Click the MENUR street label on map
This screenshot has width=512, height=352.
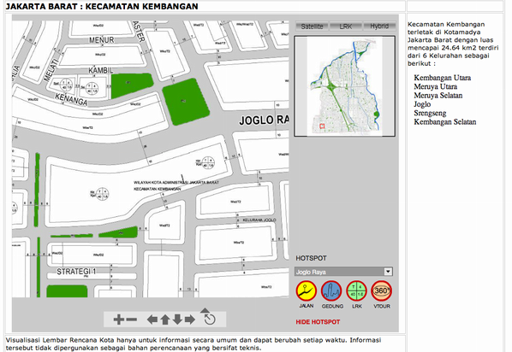102,40
